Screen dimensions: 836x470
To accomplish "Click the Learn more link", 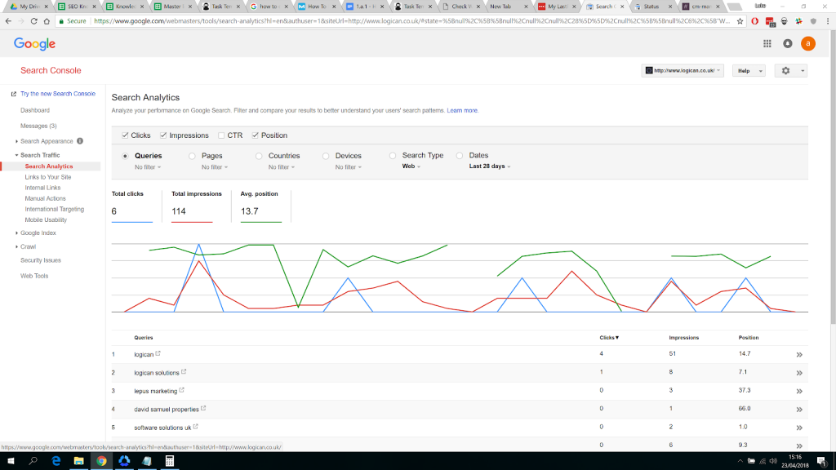I will pos(462,110).
